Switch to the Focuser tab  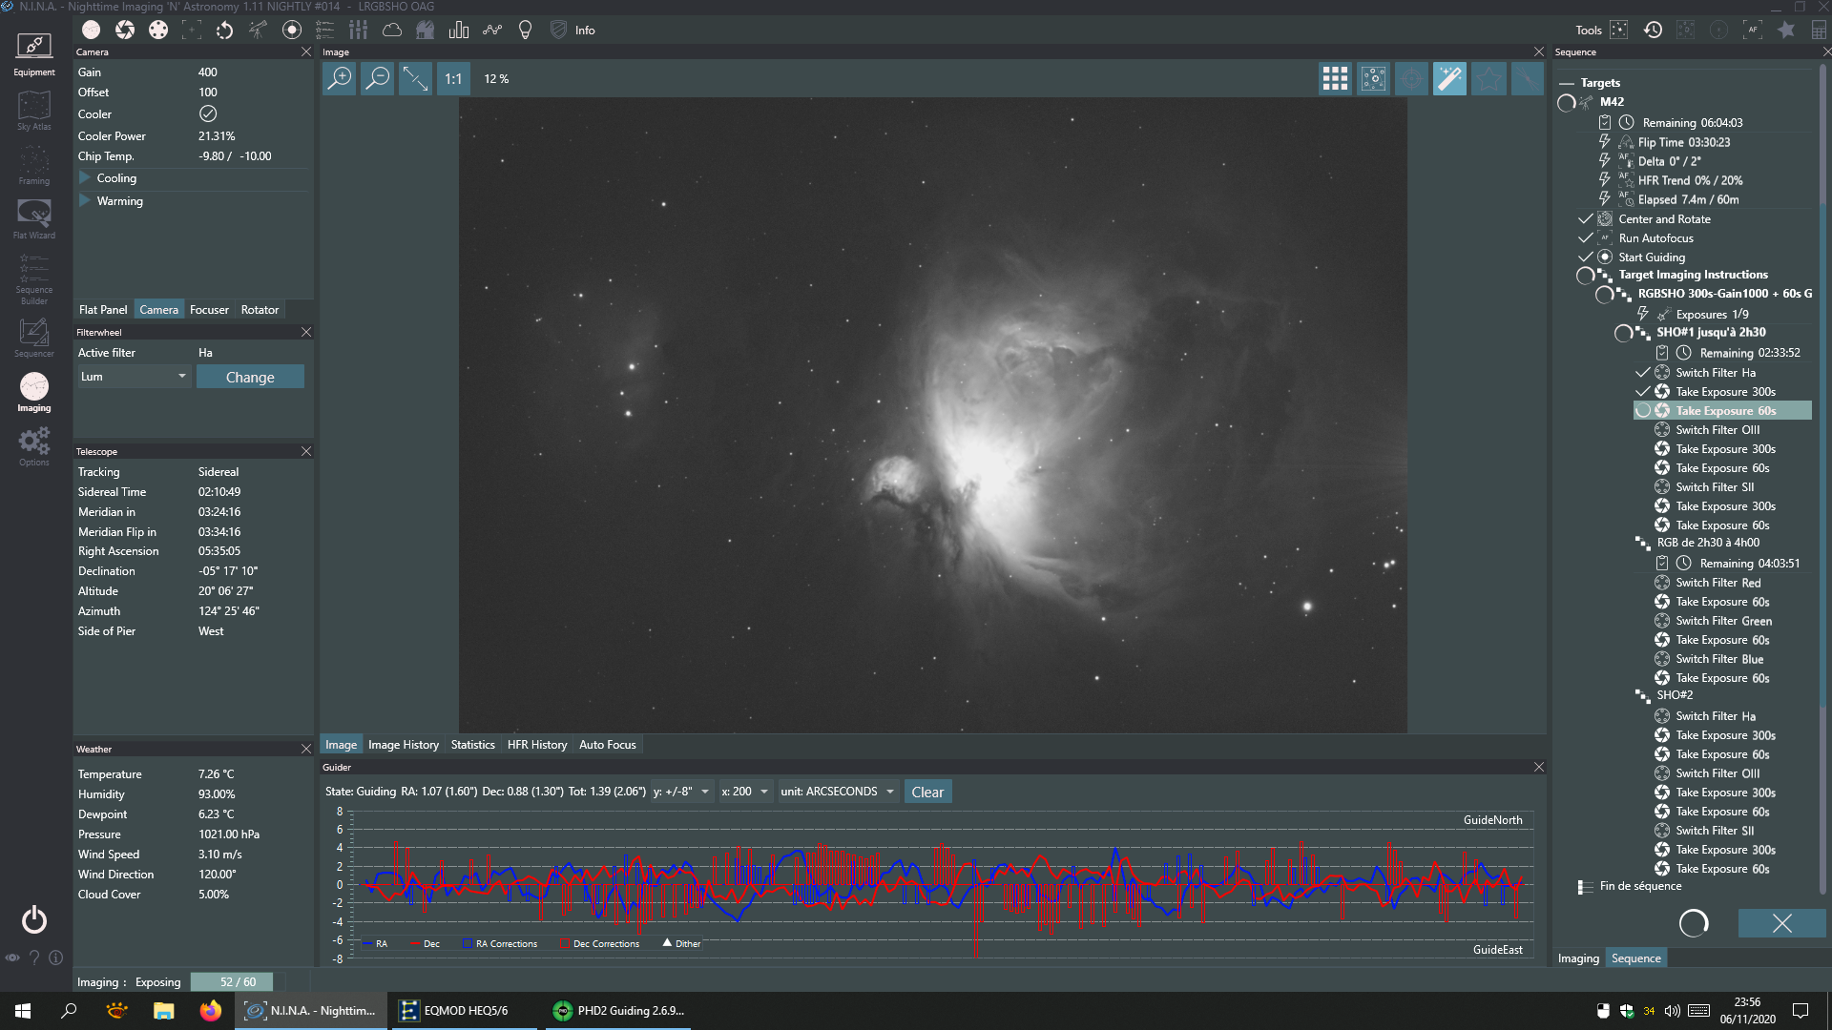tap(209, 310)
